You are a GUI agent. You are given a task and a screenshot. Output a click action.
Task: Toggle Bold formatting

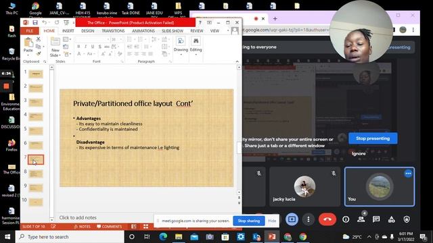click(78, 47)
